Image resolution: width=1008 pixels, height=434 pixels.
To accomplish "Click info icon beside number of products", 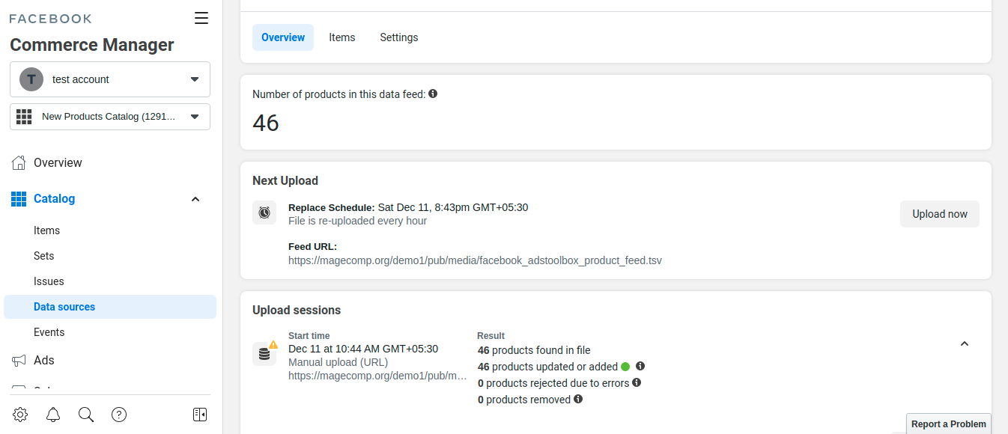I will [x=433, y=94].
